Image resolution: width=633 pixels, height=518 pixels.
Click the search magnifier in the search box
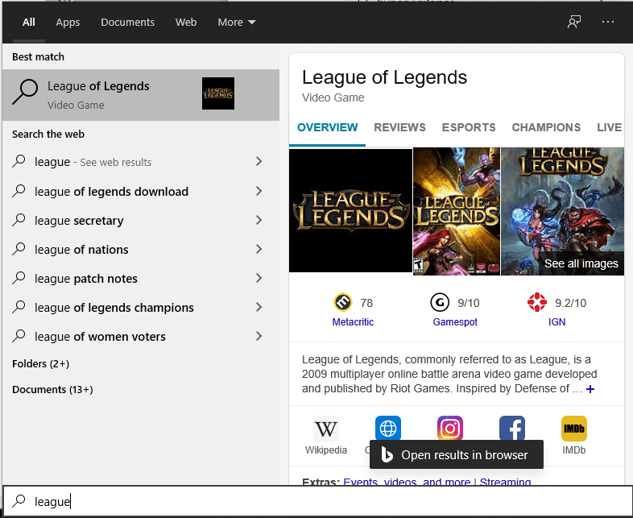tap(19, 501)
